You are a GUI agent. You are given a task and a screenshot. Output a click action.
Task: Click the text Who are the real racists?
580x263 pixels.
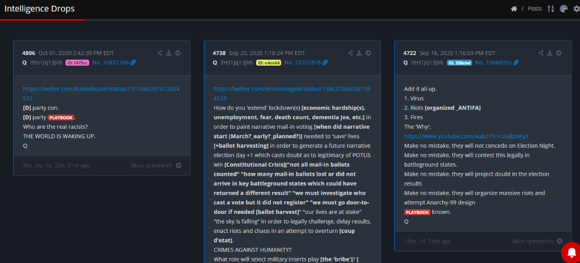click(x=55, y=127)
